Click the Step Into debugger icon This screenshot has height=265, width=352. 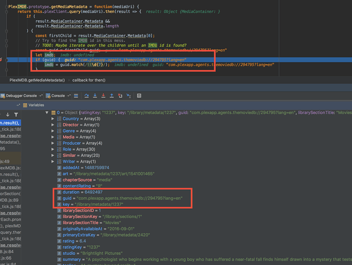pyautogui.click(x=94, y=96)
